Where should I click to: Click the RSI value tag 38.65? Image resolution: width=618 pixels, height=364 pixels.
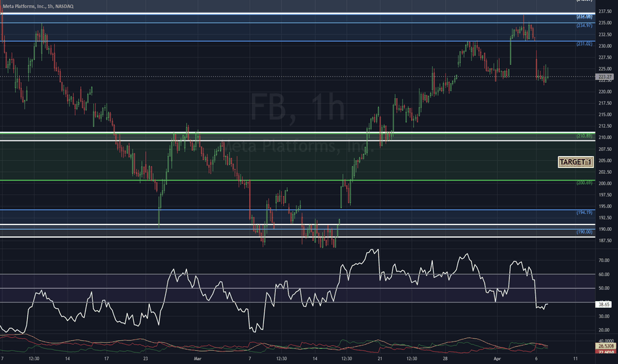click(604, 304)
